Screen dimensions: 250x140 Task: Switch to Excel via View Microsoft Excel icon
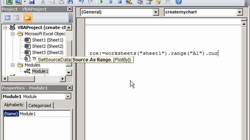click(x=9, y=2)
